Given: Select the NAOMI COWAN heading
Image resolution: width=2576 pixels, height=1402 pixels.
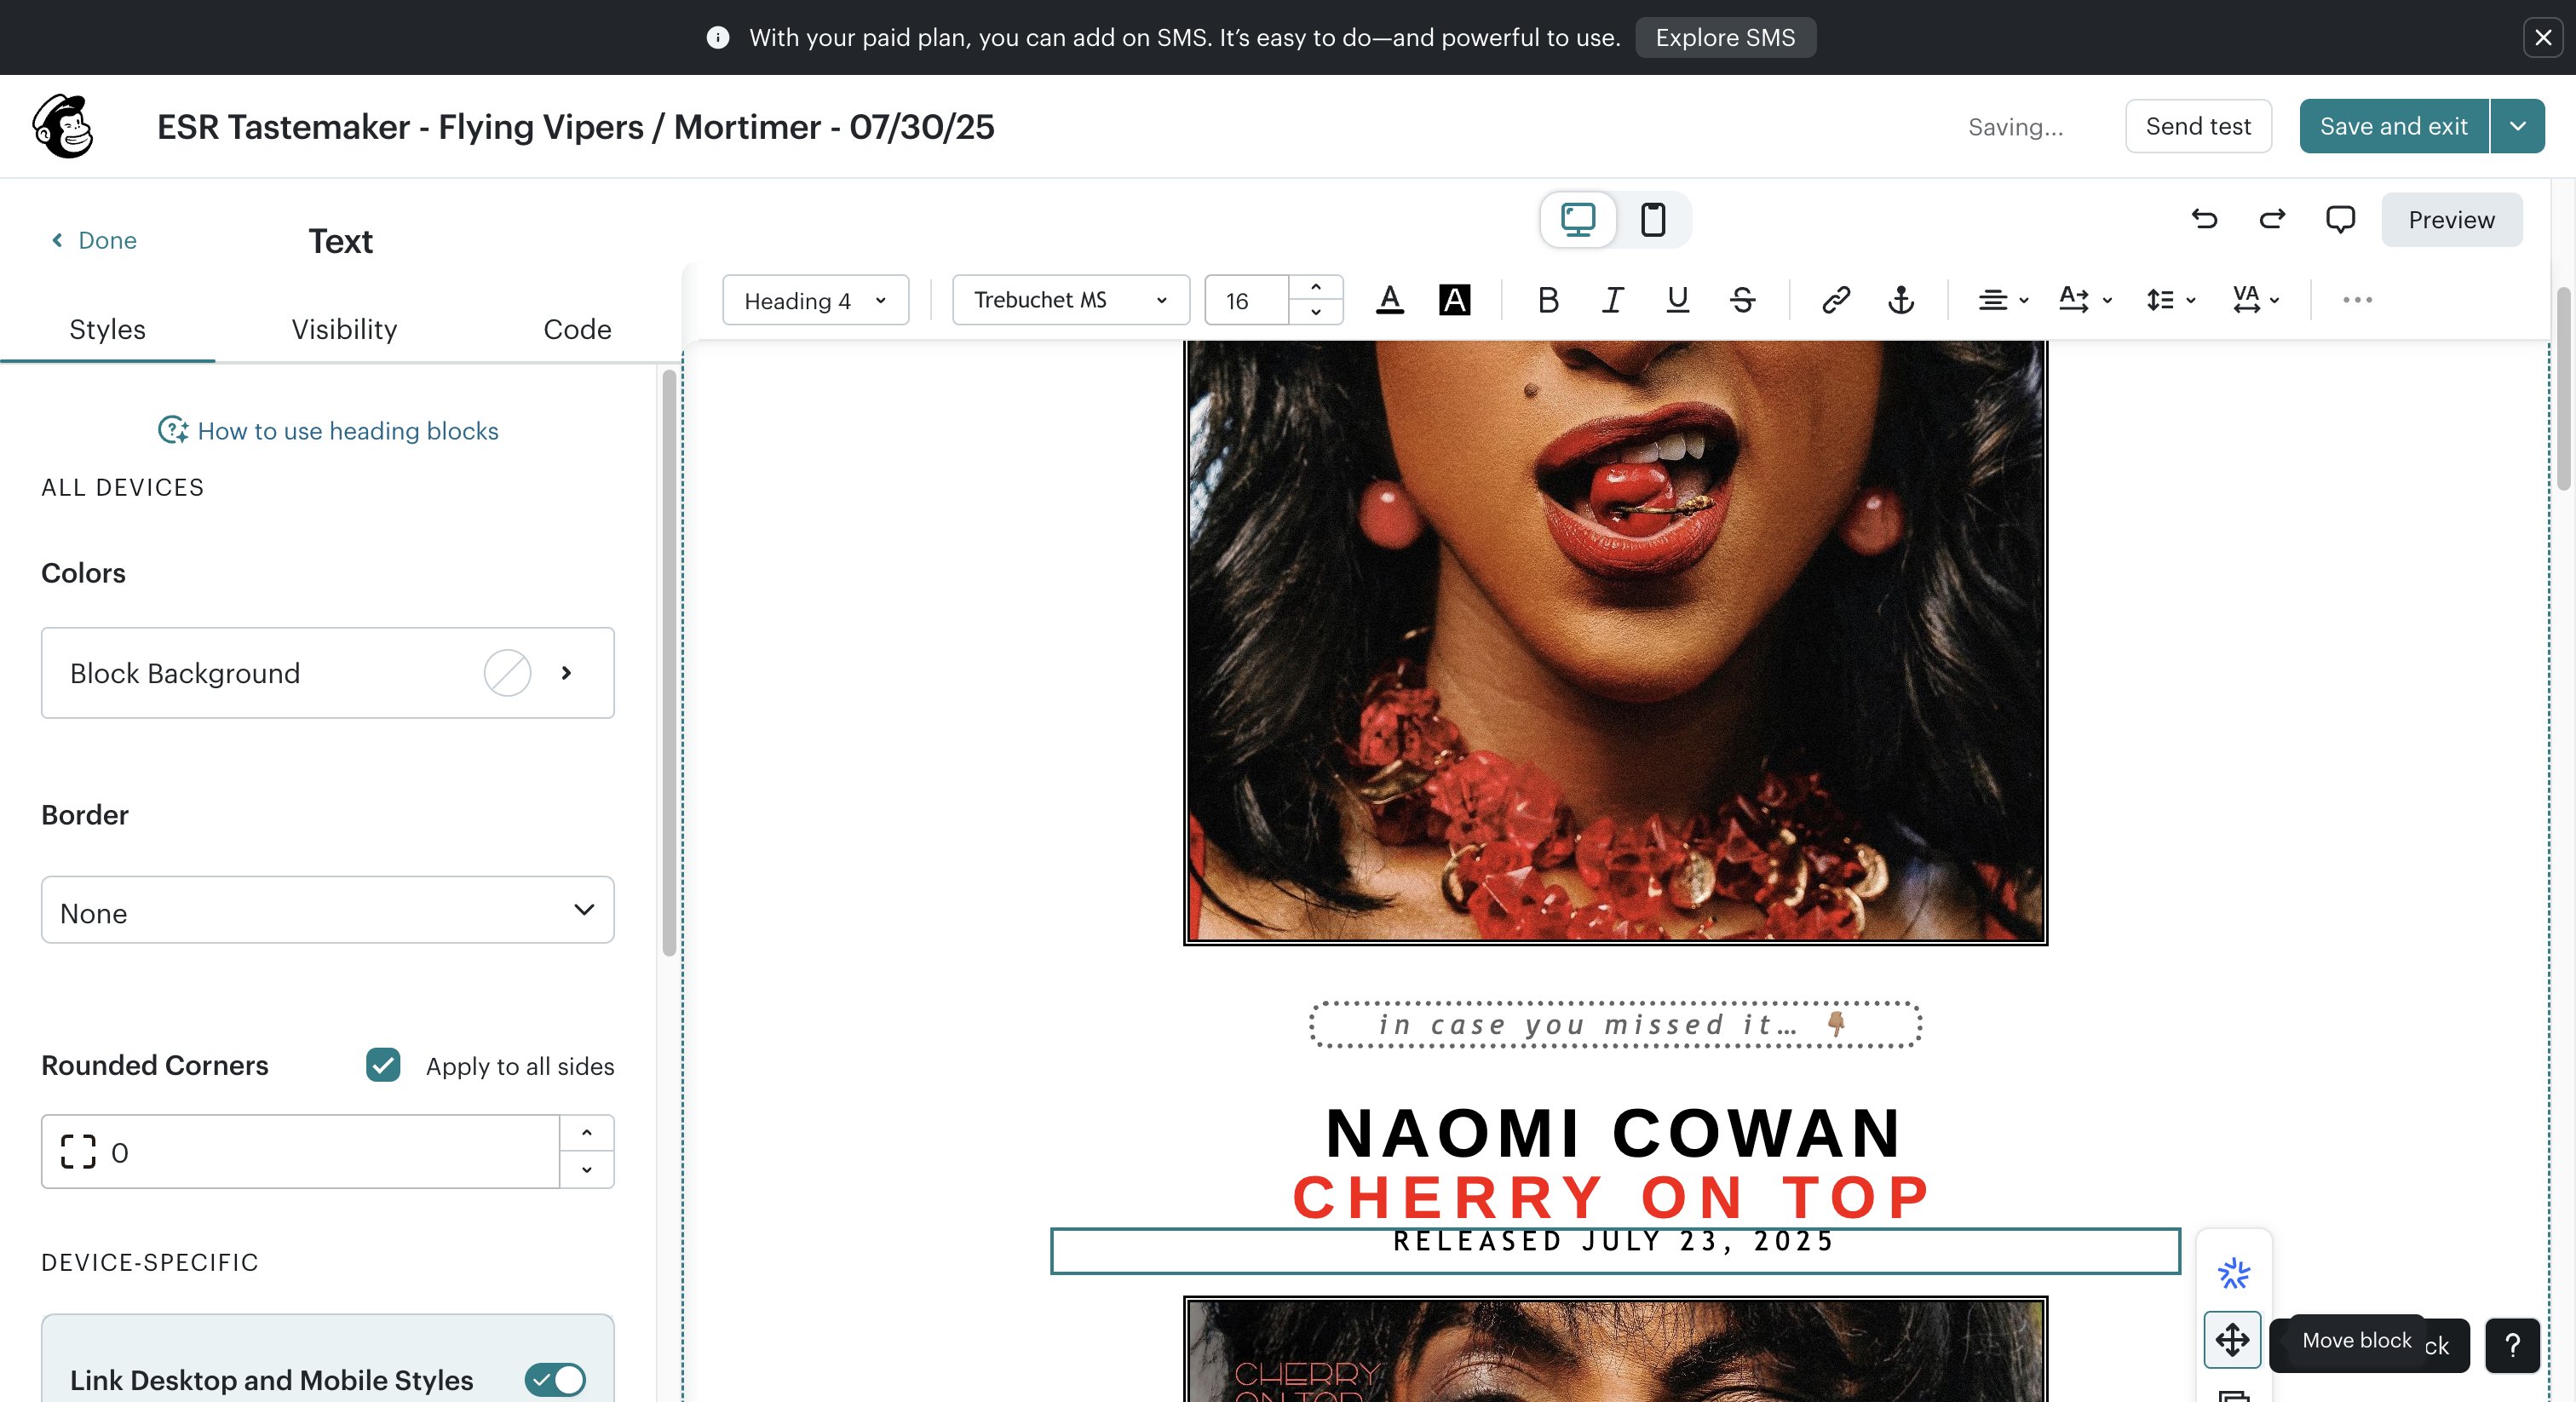Looking at the screenshot, I should coord(1614,1133).
